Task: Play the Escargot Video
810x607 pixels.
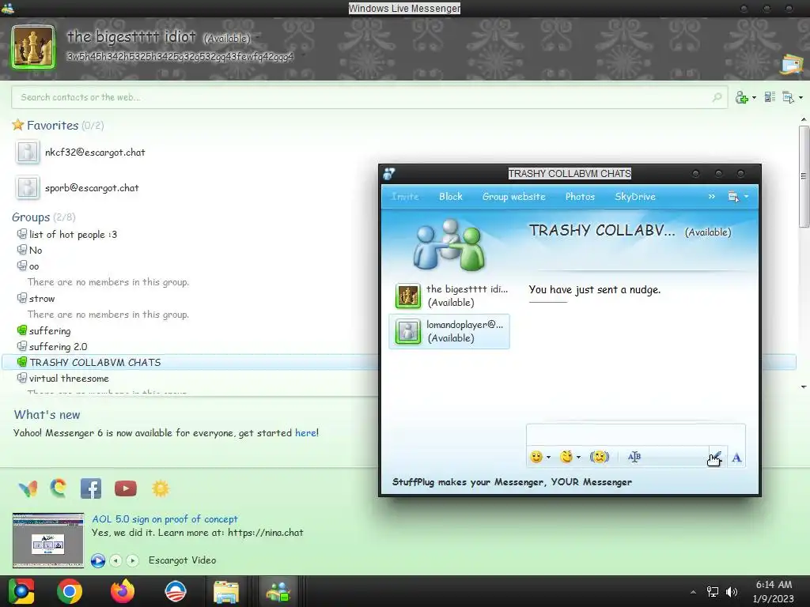Action: pyautogui.click(x=98, y=560)
